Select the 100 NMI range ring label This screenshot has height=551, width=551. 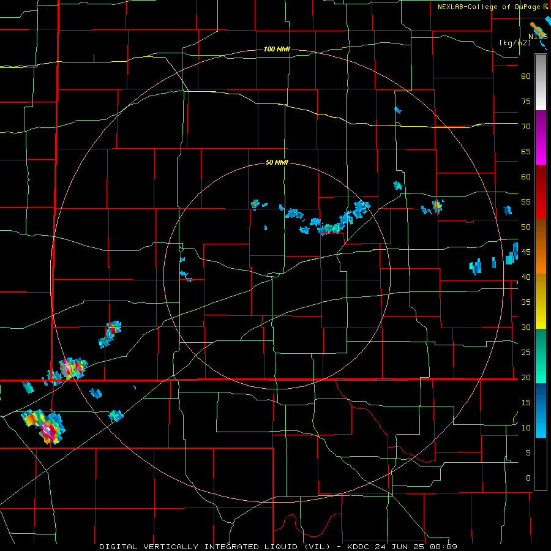click(x=277, y=49)
